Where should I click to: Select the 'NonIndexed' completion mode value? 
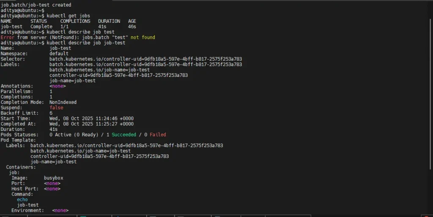pyautogui.click(x=63, y=102)
